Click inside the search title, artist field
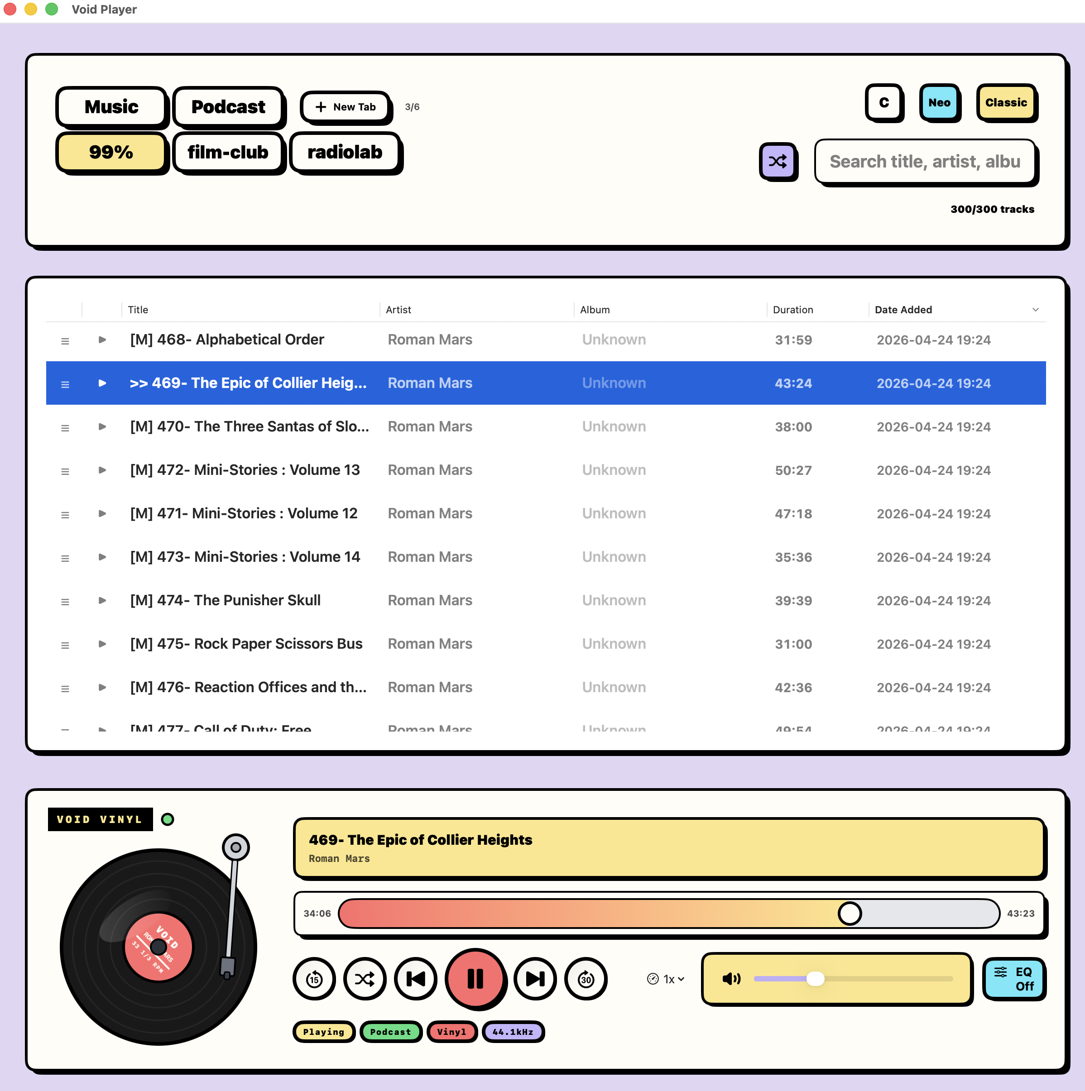The width and height of the screenshot is (1085, 1091). point(924,162)
